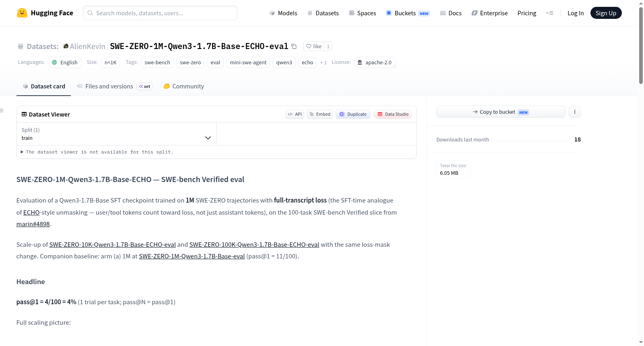The image size is (644, 346).
Task: Click the Duplicate button
Action: (353, 114)
